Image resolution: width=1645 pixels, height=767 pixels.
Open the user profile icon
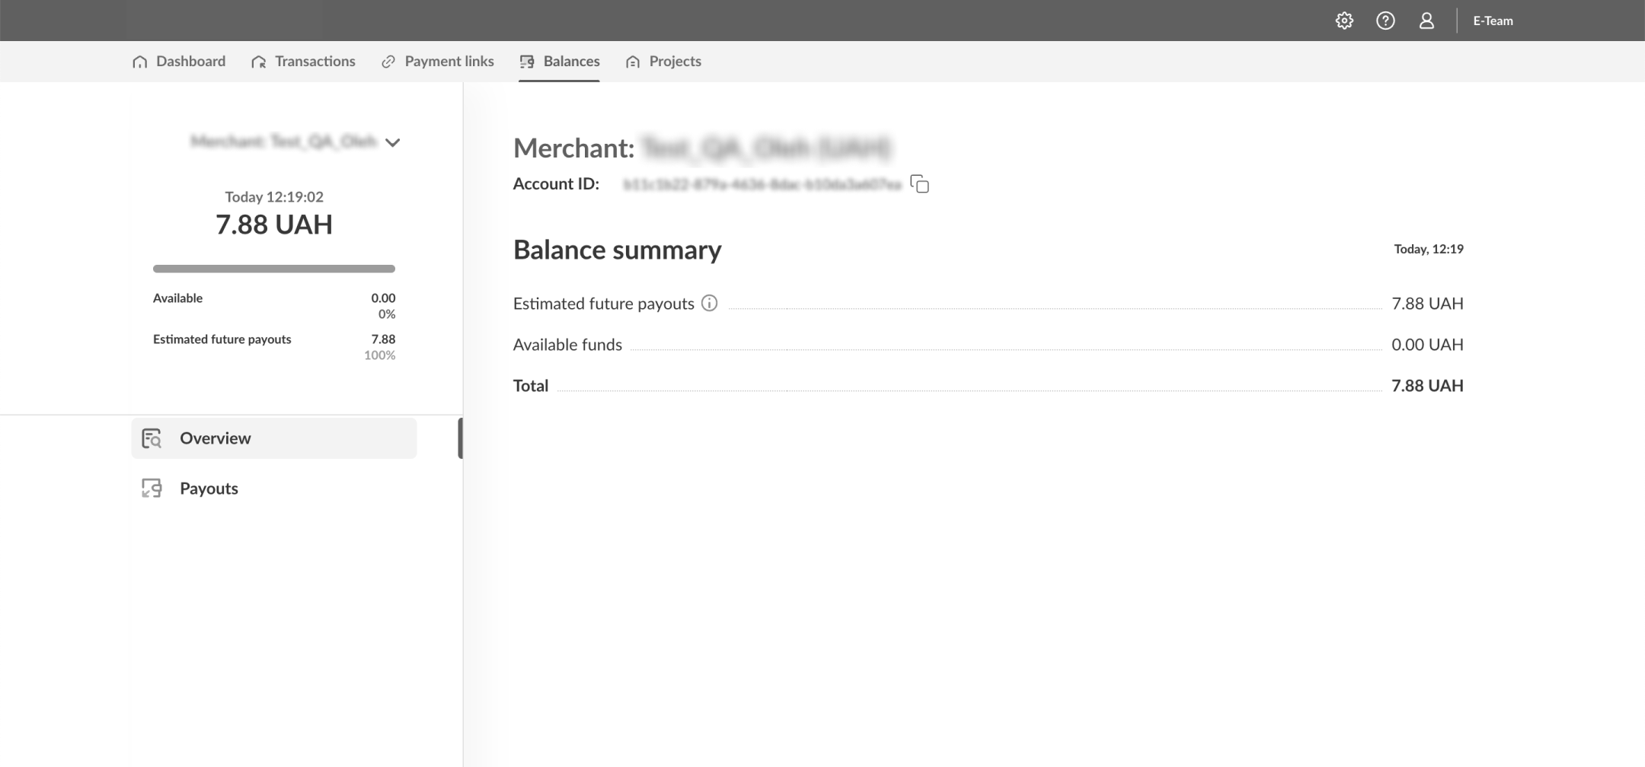tap(1426, 21)
